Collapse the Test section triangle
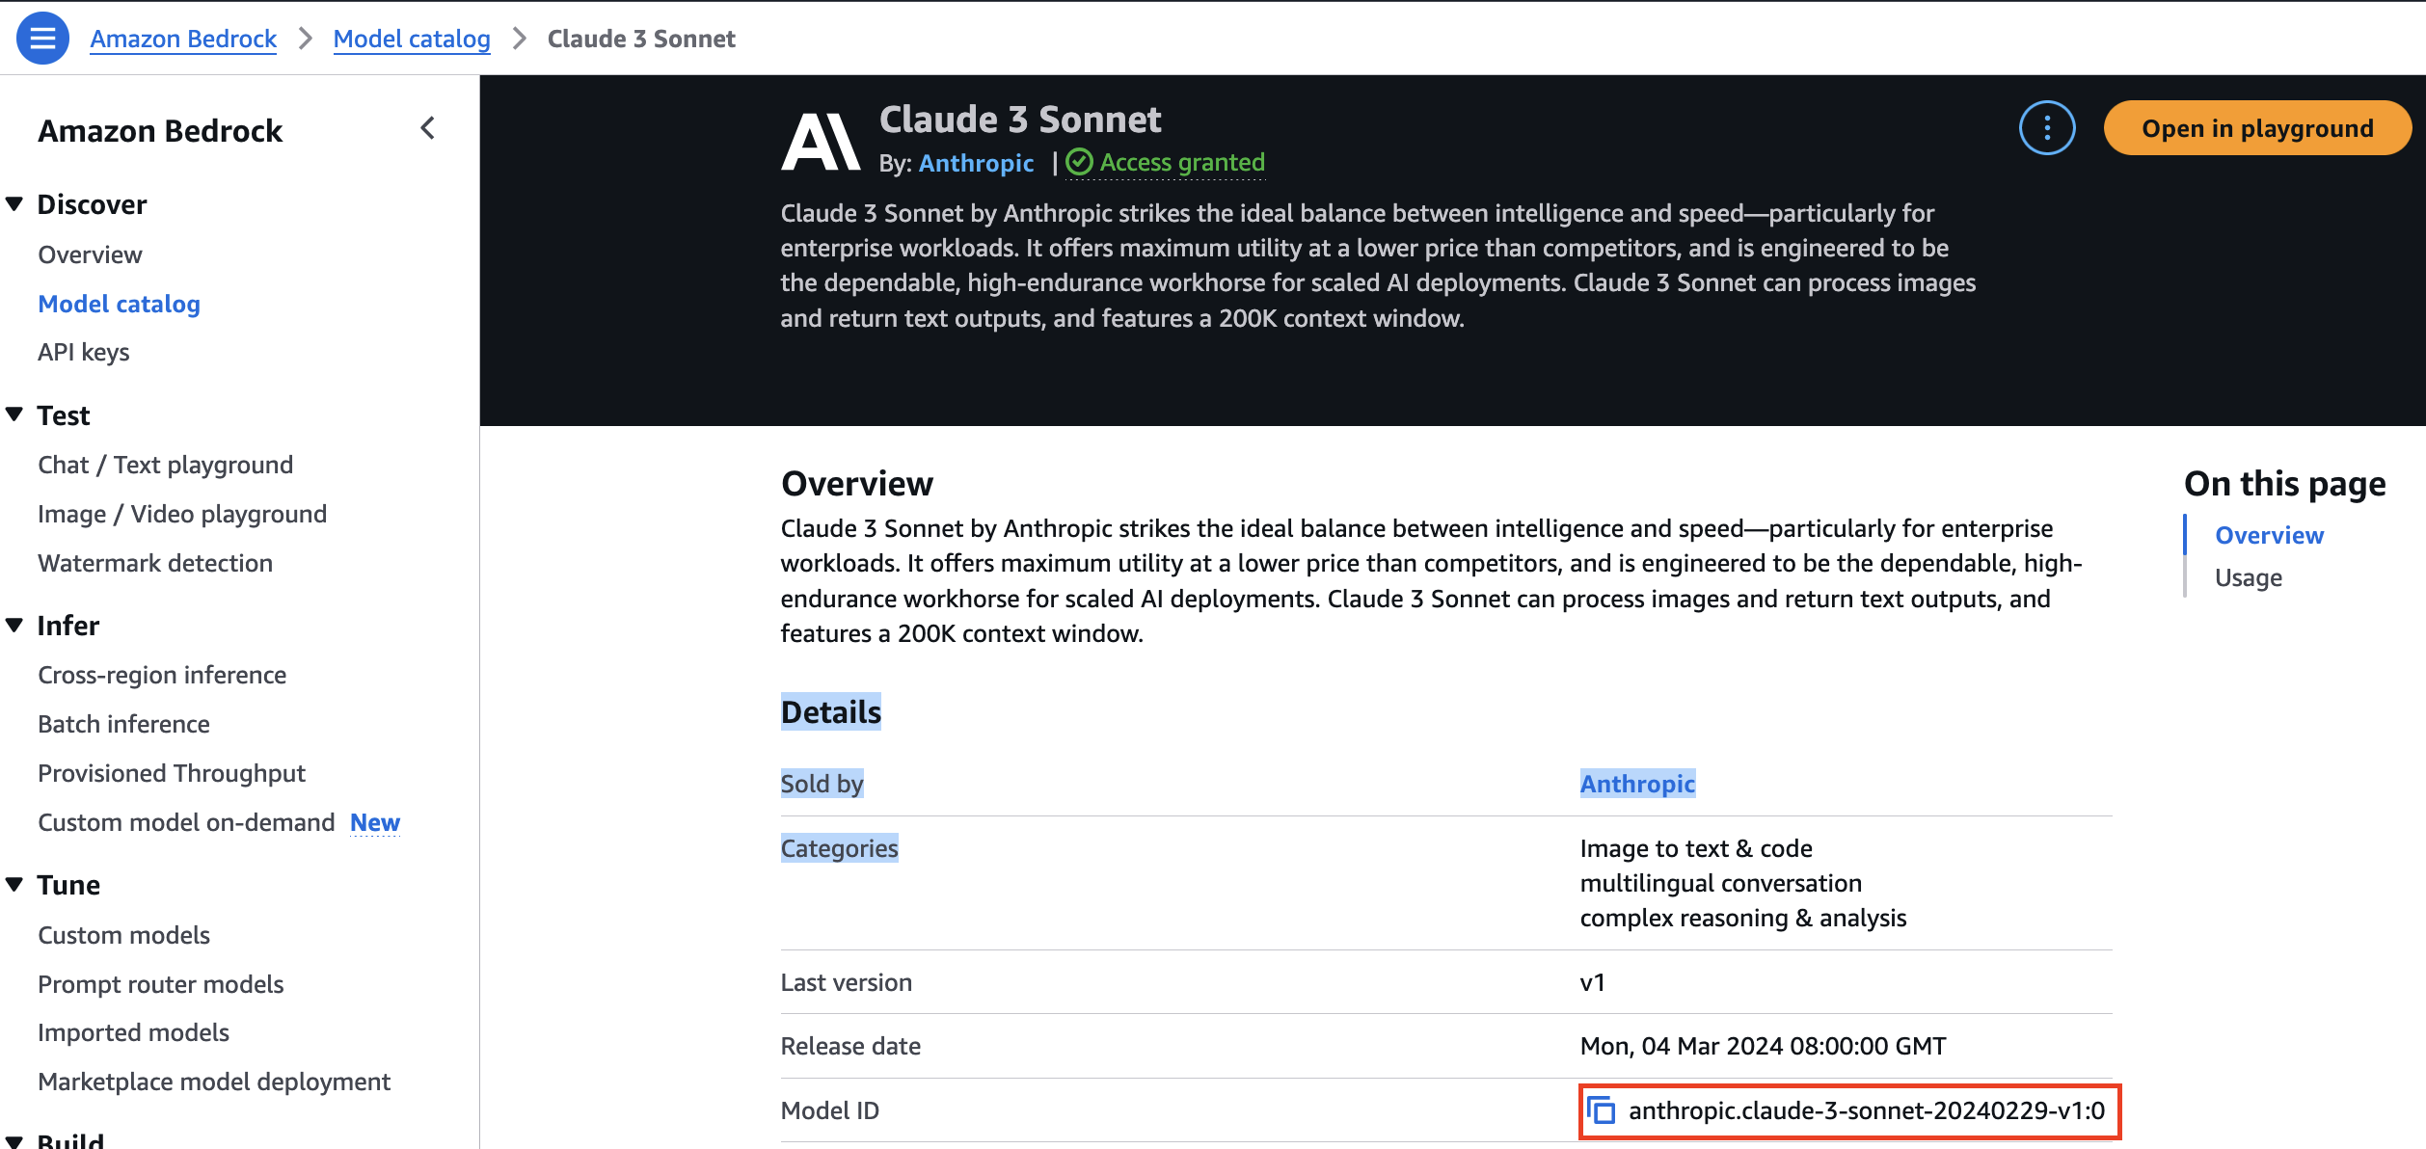 (x=14, y=415)
